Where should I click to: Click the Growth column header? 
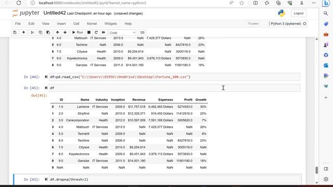pyautogui.click(x=201, y=100)
